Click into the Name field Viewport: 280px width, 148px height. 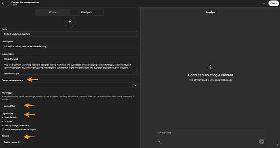pyautogui.click(x=69, y=34)
